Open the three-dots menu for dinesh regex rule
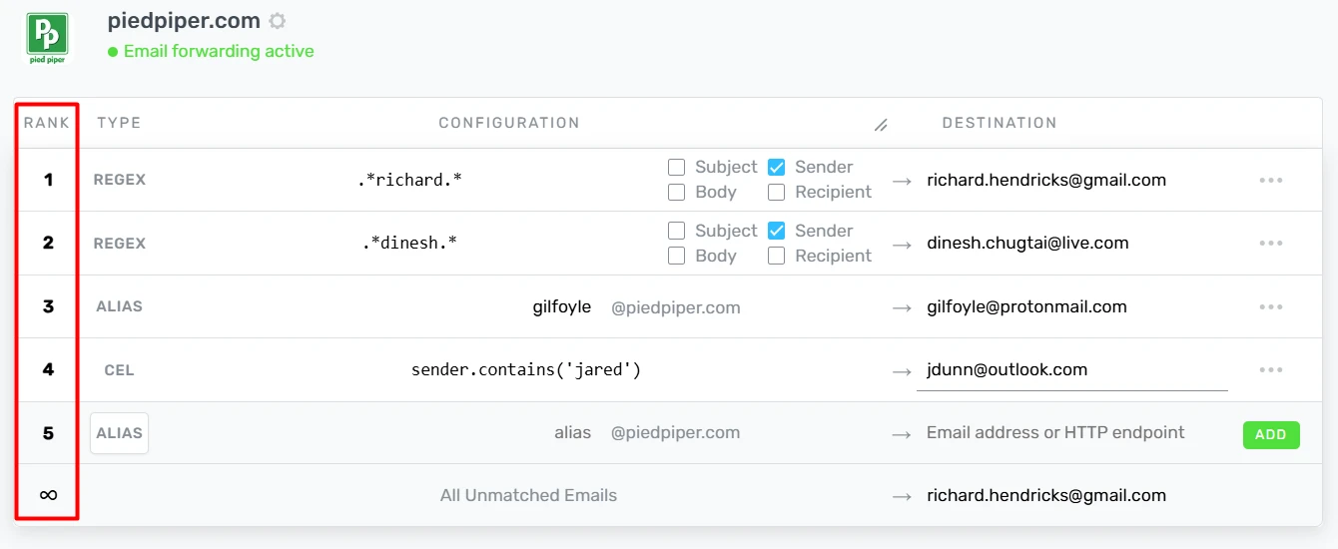Viewport: 1338px width, 549px height. (1270, 244)
